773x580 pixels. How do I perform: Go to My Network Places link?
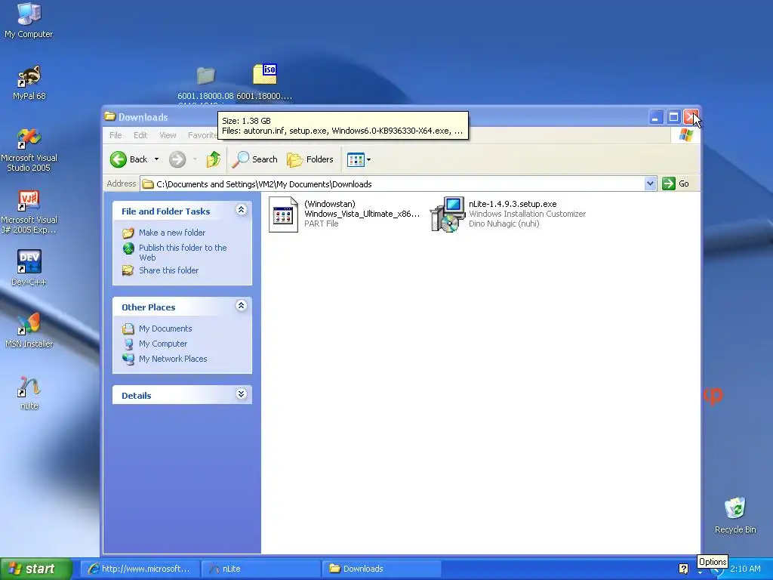coord(173,359)
